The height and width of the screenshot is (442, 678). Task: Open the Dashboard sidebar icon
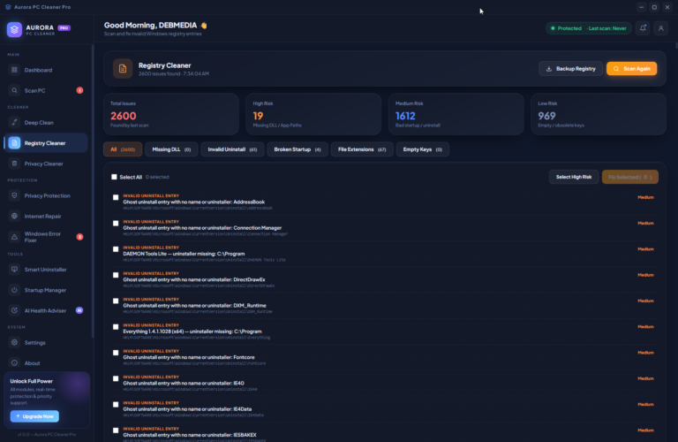(14, 70)
